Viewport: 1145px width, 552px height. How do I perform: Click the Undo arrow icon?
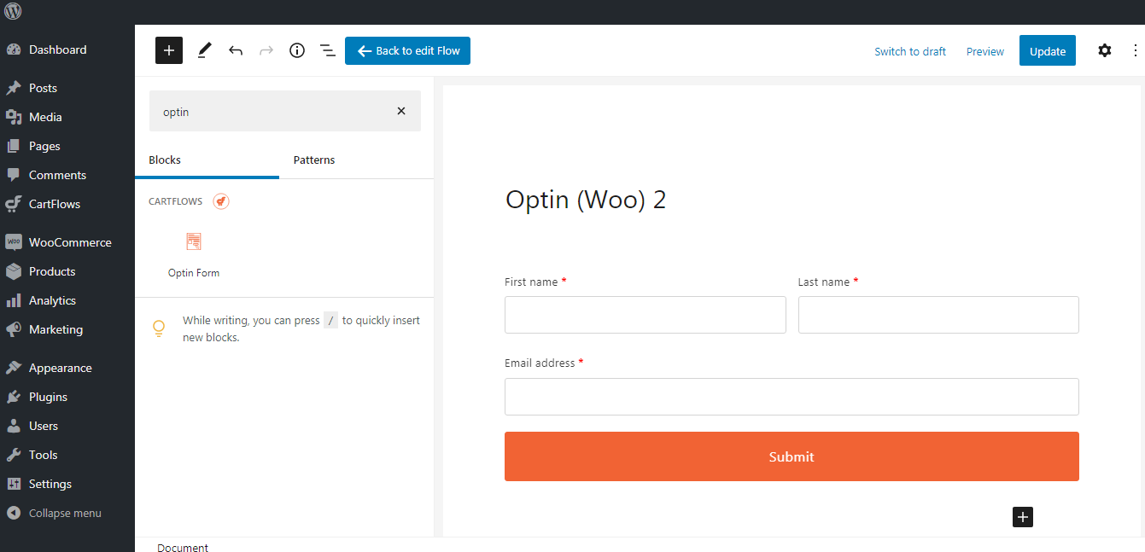click(236, 50)
